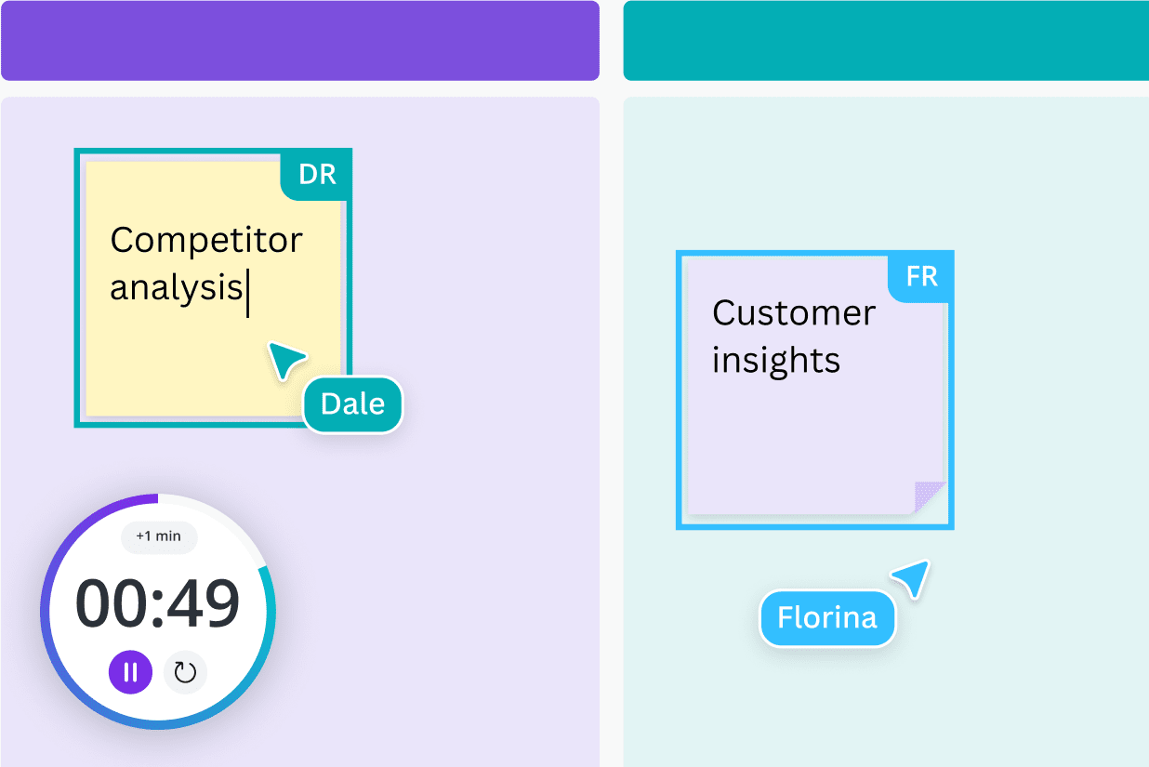
Task: Add one minute with +1 min
Action: [x=158, y=536]
